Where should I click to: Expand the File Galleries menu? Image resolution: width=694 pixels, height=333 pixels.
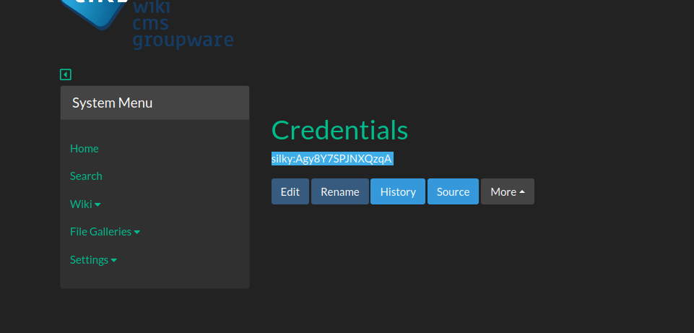coord(100,231)
